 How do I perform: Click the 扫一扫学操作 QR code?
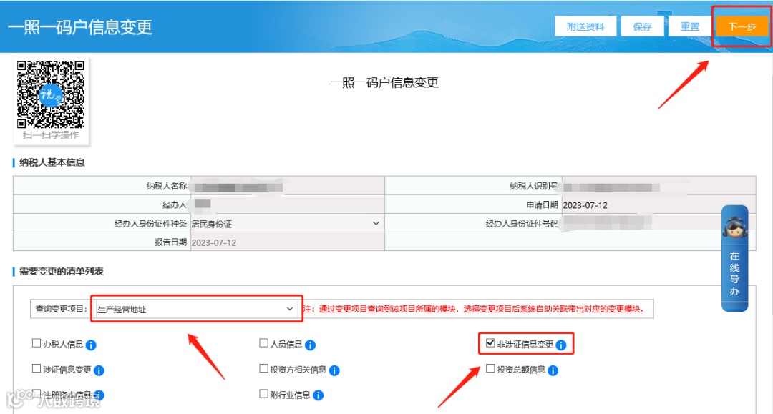(x=51, y=95)
